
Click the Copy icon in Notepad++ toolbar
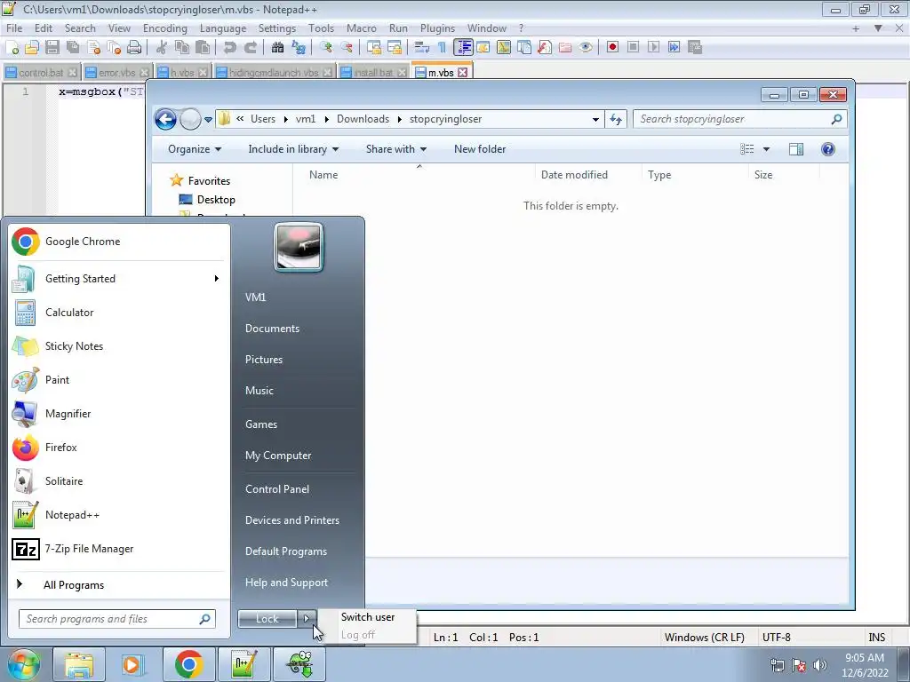[182, 48]
